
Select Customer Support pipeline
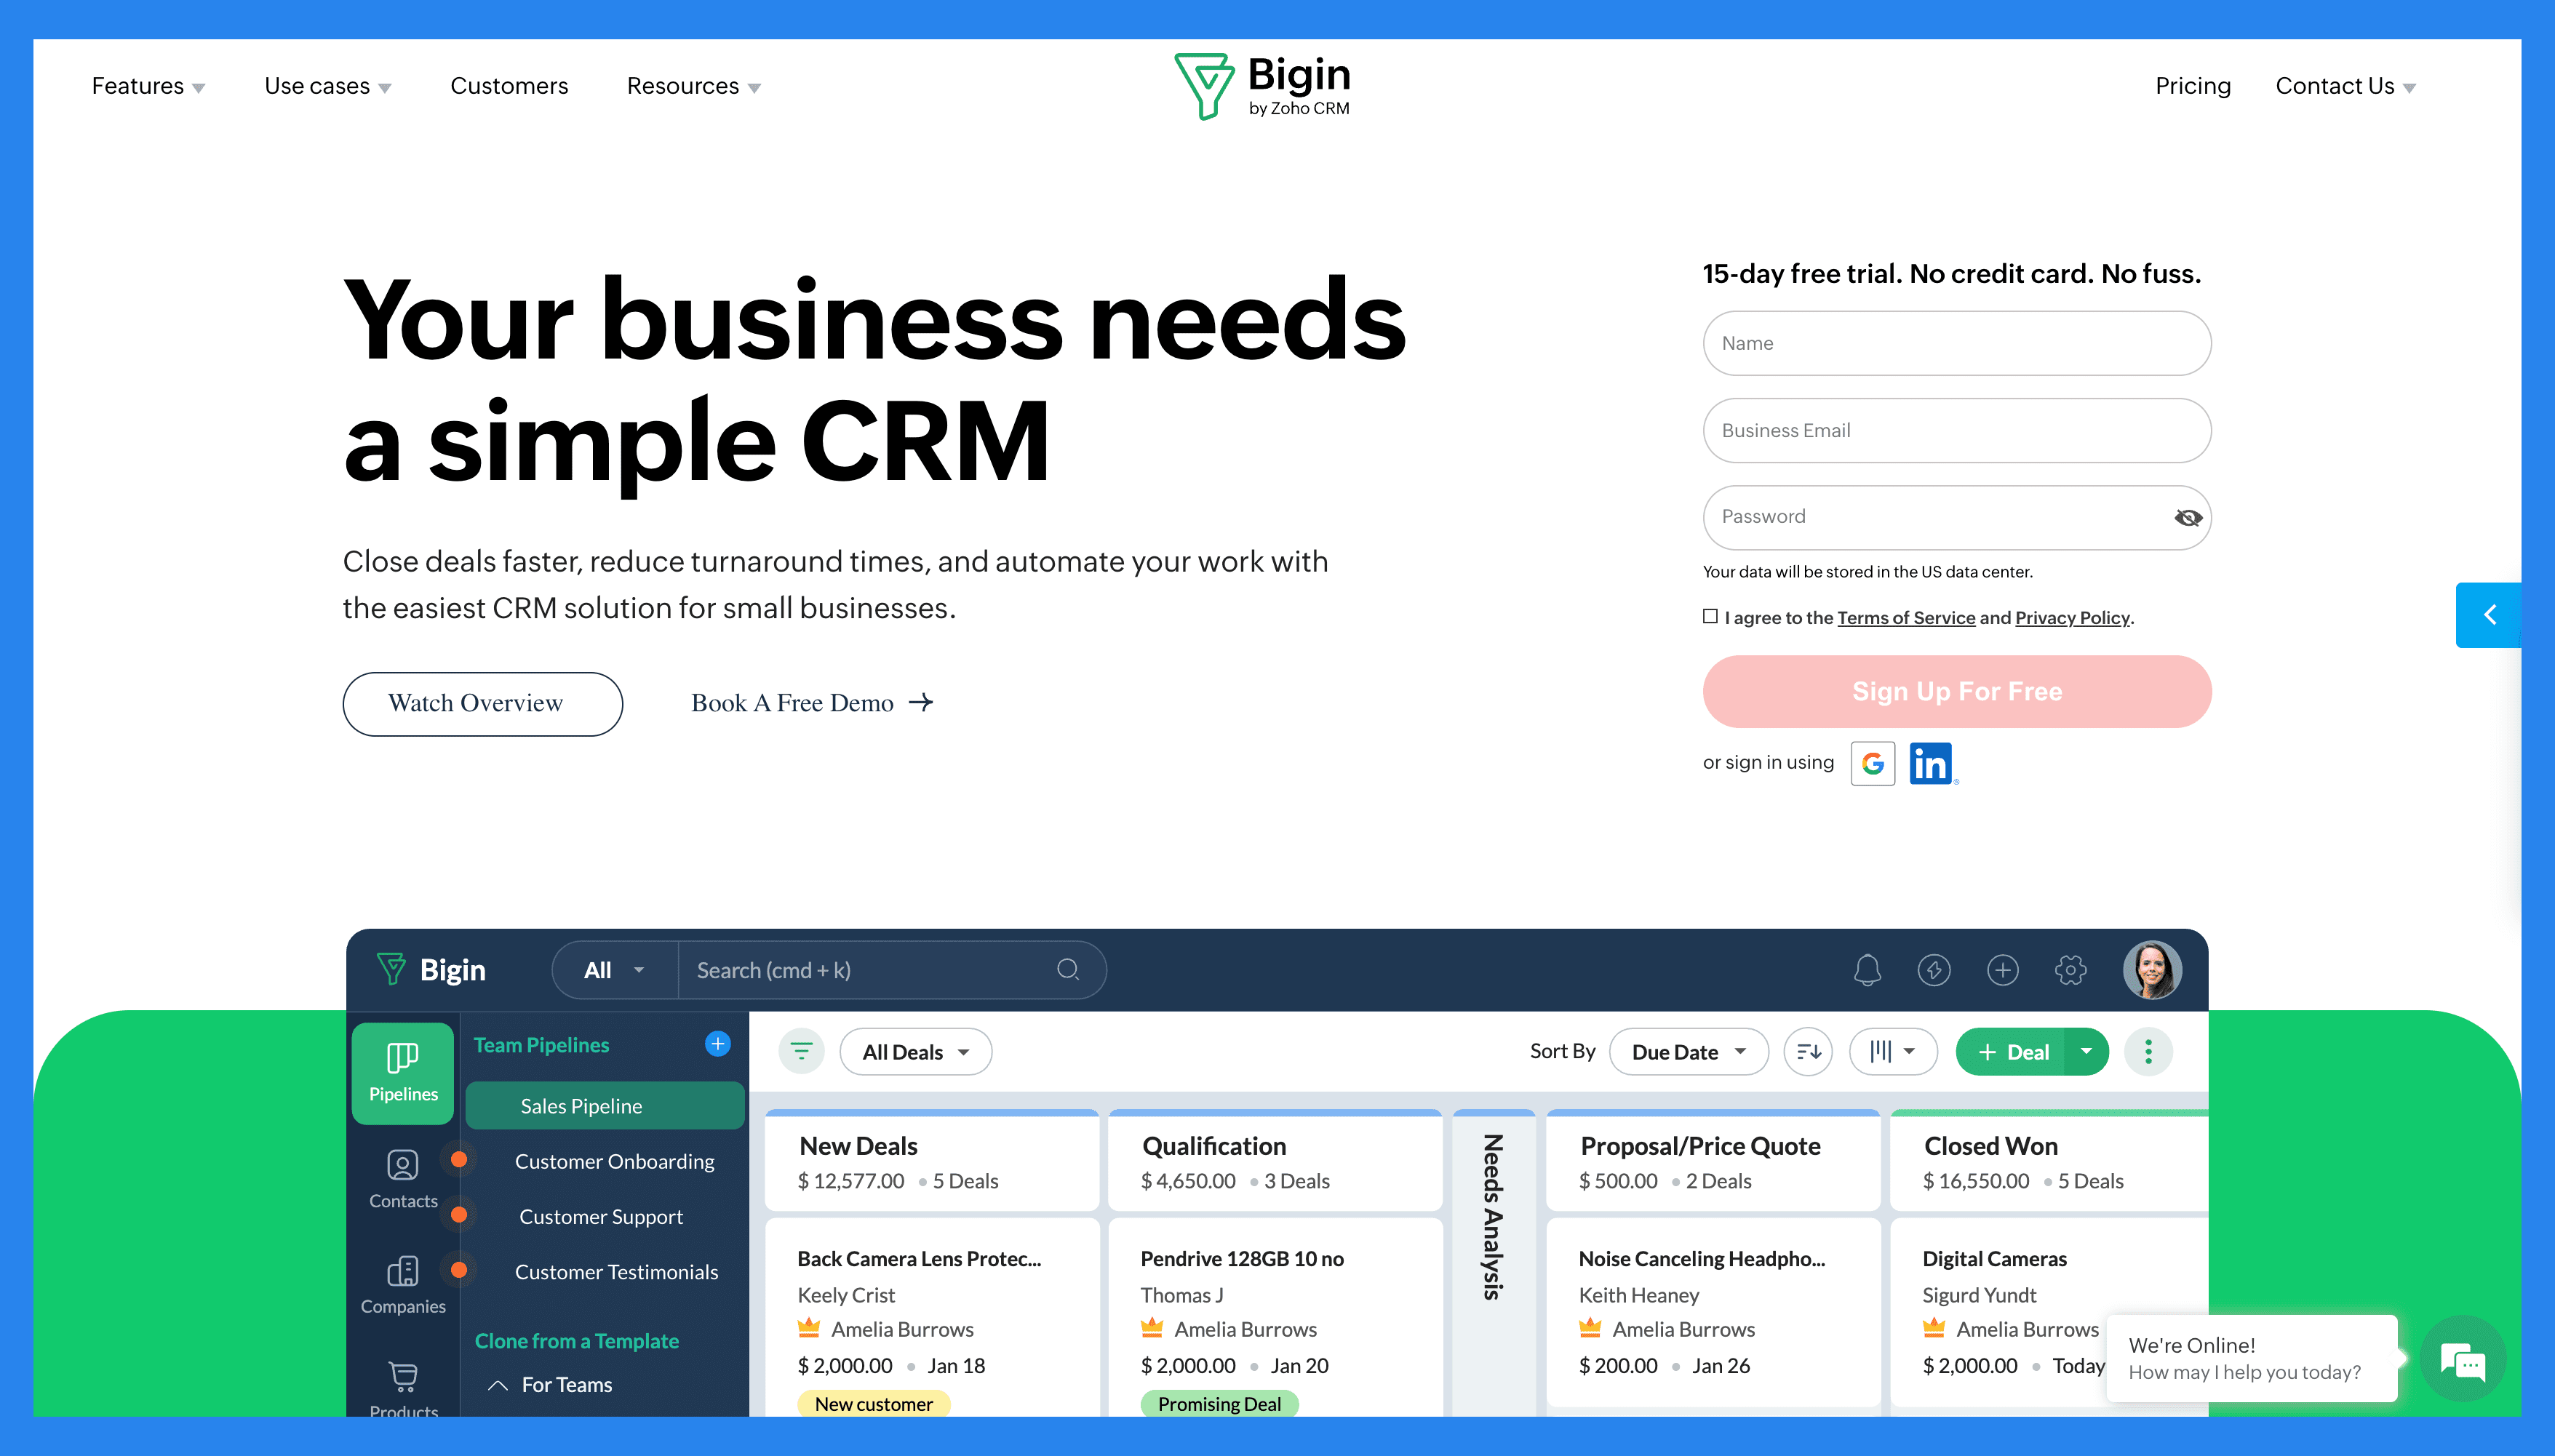click(601, 1217)
